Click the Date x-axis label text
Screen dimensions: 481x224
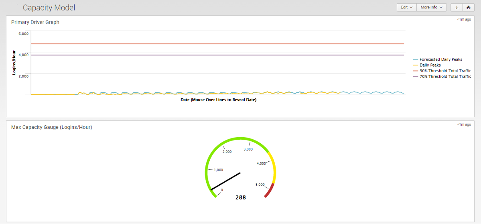click(218, 100)
